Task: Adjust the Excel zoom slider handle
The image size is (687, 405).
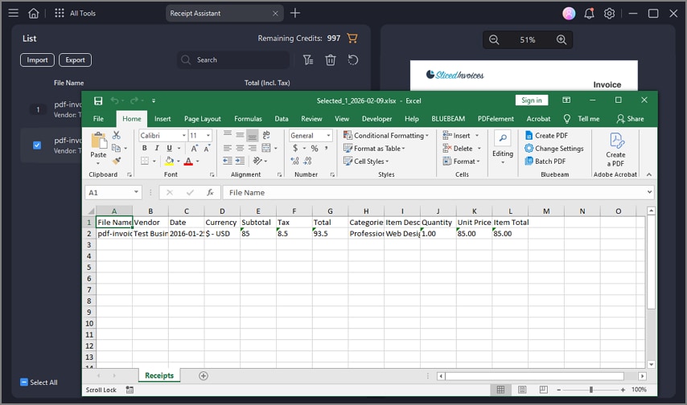Action: pyautogui.click(x=591, y=390)
